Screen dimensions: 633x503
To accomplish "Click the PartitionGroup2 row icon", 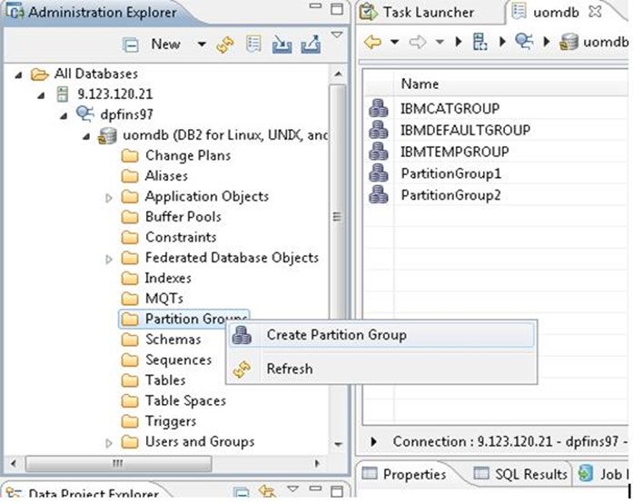I will click(x=378, y=195).
